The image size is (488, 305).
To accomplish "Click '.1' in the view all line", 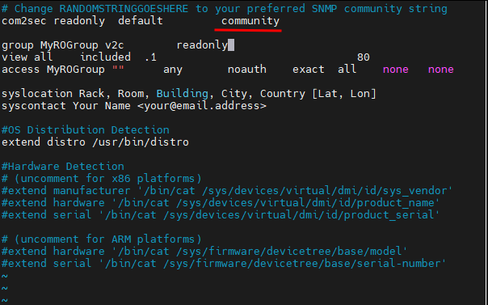I will coord(151,57).
